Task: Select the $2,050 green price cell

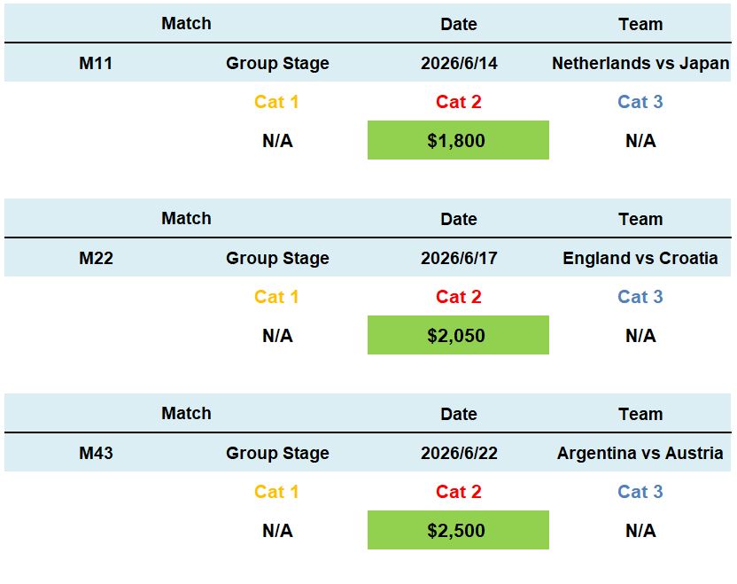Action: pos(458,336)
